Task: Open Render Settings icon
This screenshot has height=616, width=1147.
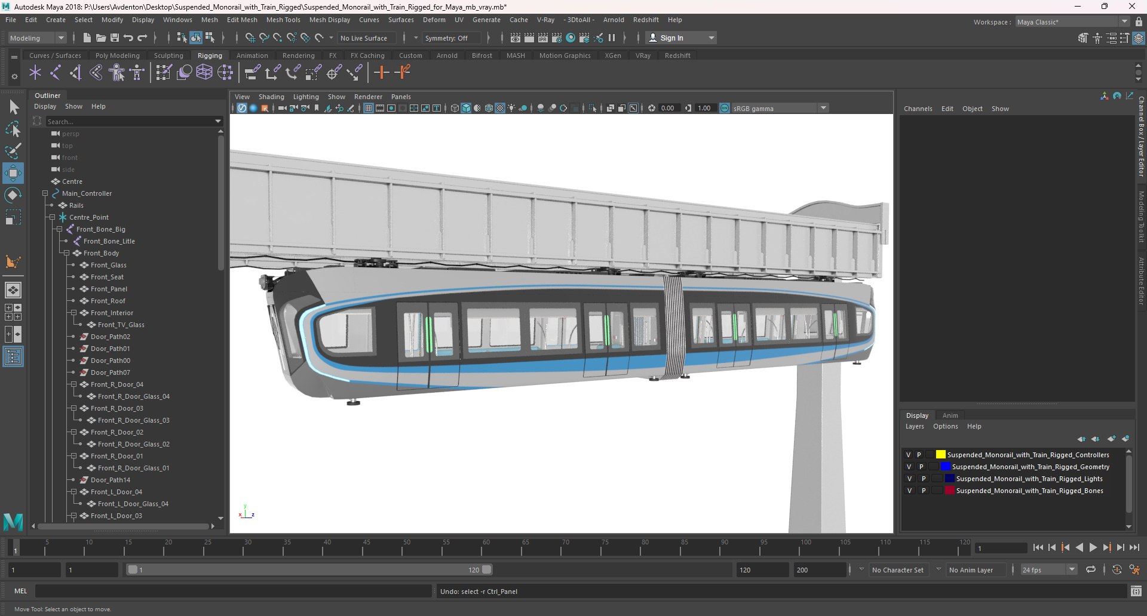Action: pos(557,38)
